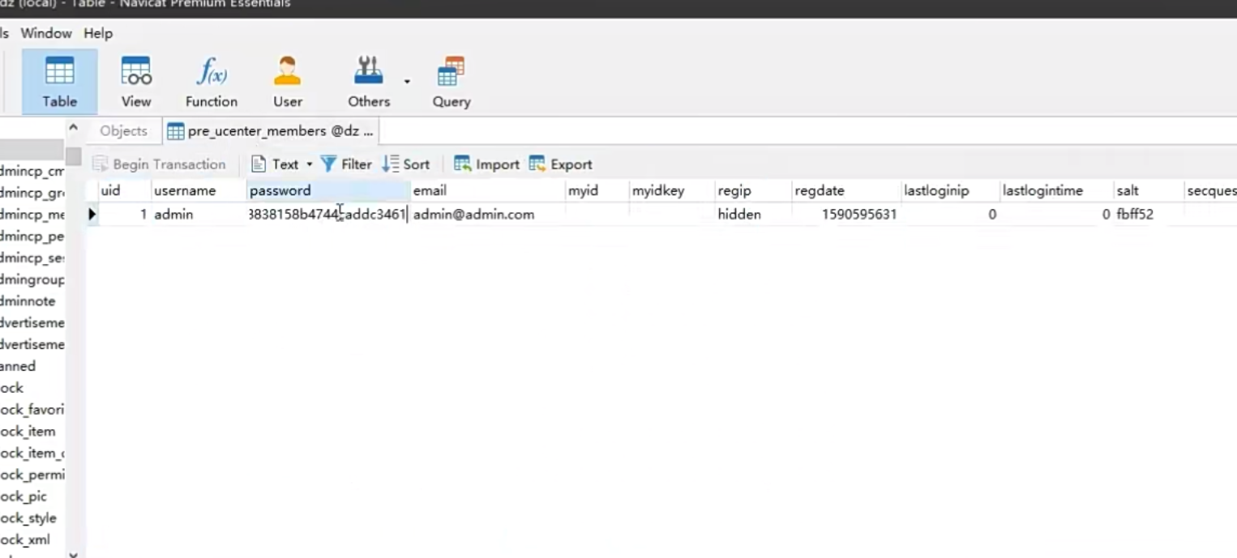
Task: Open the Window menu
Action: (46, 33)
